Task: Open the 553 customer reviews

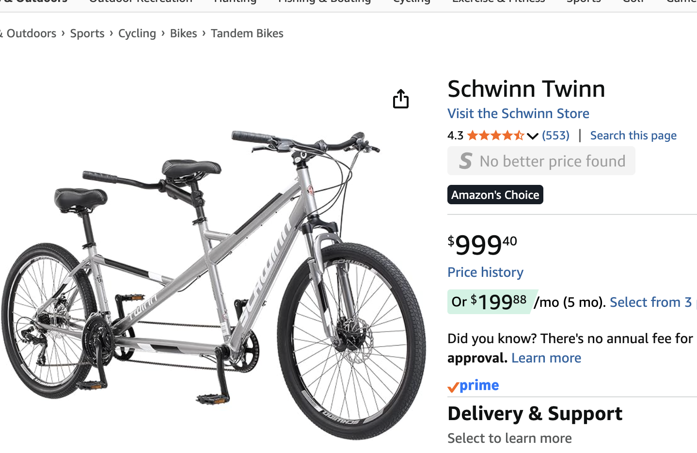Action: (555, 136)
